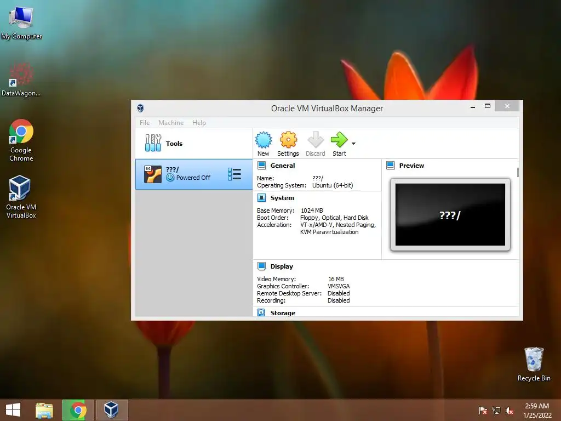Click the Preview header label
The height and width of the screenshot is (421, 561).
(411, 166)
